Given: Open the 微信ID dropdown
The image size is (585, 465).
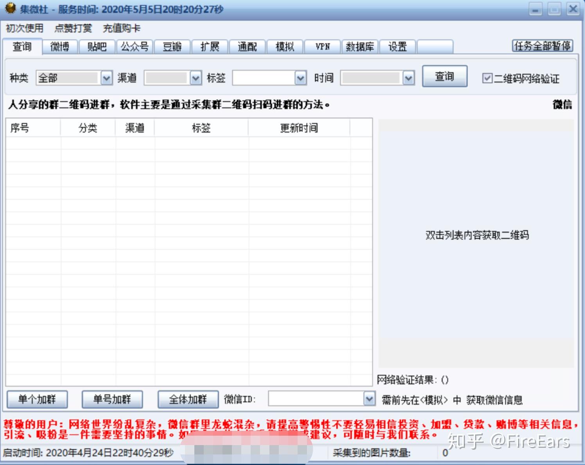Looking at the screenshot, I should coord(369,399).
